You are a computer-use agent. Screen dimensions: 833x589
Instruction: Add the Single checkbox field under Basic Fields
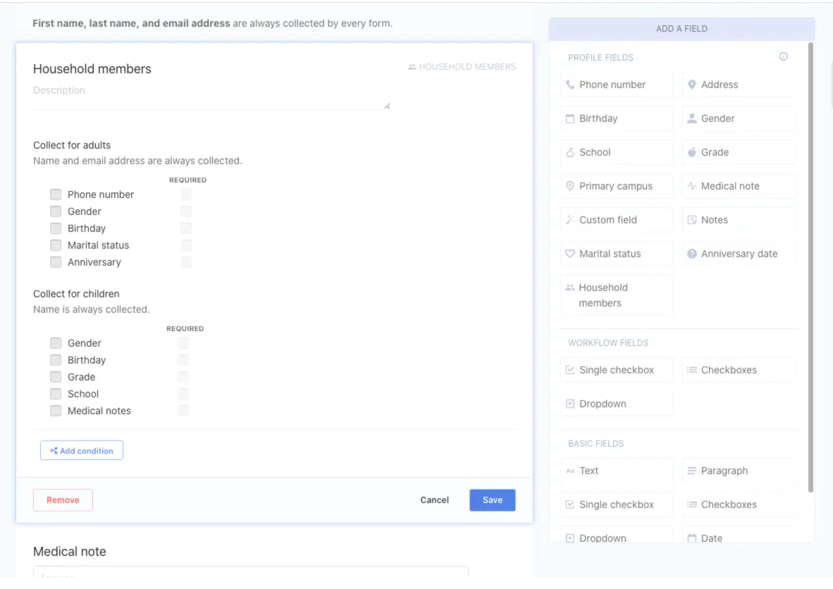(616, 505)
